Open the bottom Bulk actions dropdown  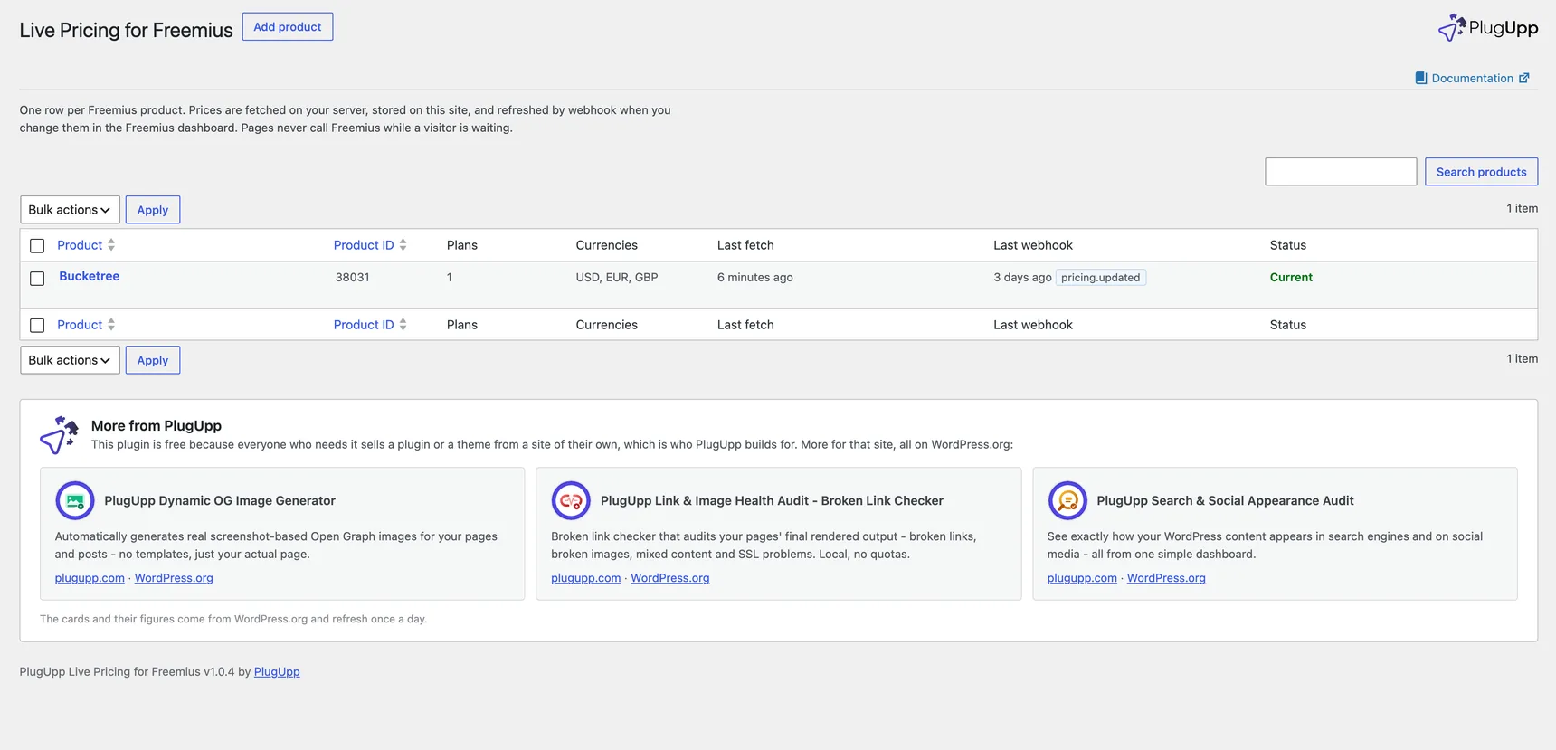[x=70, y=360]
